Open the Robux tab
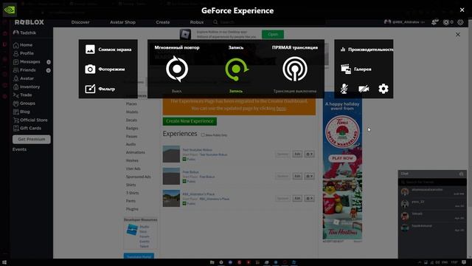 click(197, 22)
